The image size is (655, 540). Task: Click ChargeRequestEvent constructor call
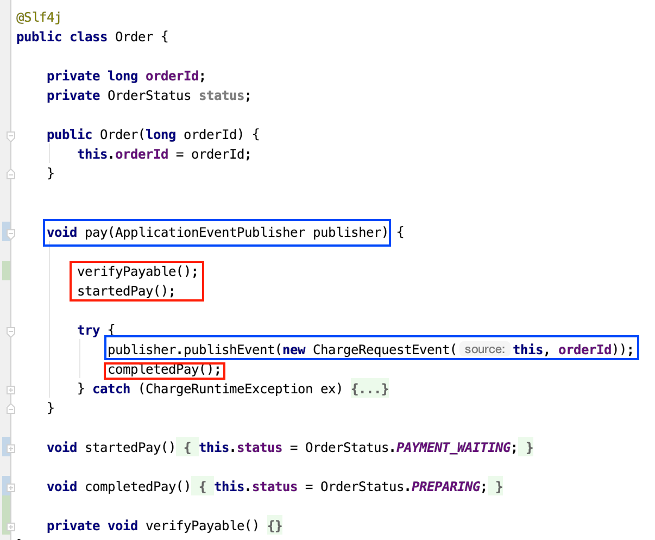381,350
